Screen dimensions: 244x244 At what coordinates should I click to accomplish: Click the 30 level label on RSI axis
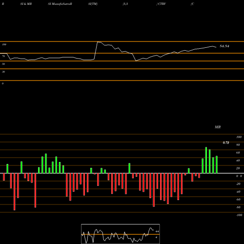3,72
